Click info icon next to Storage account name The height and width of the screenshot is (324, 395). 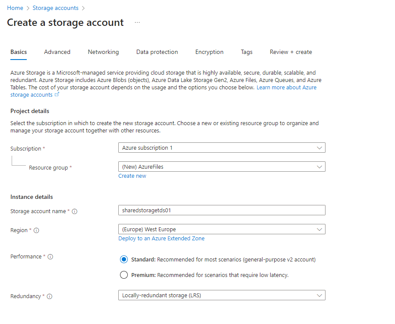click(x=75, y=211)
